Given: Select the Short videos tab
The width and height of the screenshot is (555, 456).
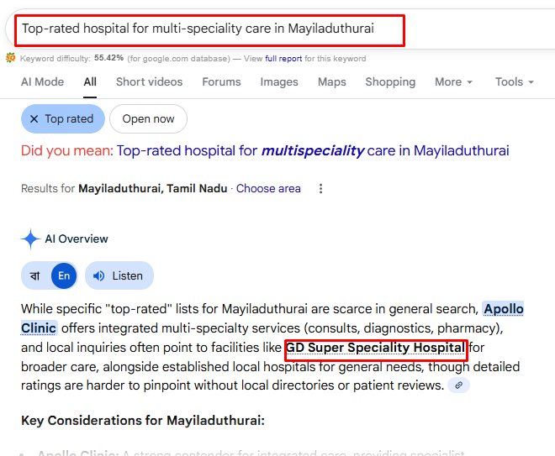Looking at the screenshot, I should [149, 81].
